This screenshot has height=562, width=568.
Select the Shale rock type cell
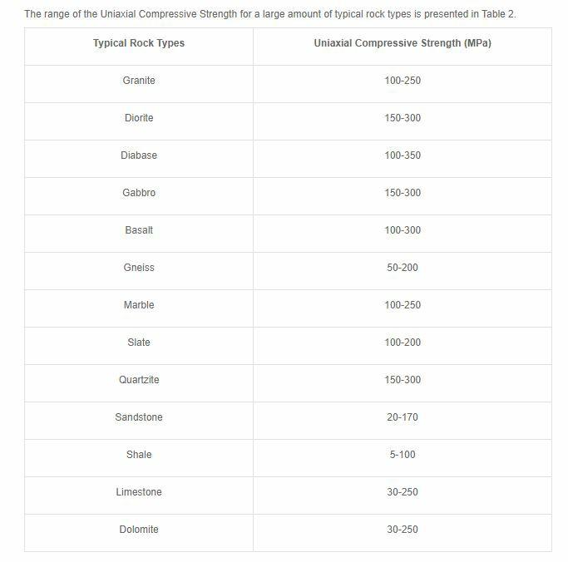pyautogui.click(x=139, y=455)
